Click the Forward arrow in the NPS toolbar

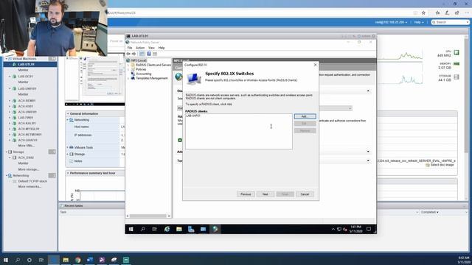pyautogui.click(x=134, y=54)
